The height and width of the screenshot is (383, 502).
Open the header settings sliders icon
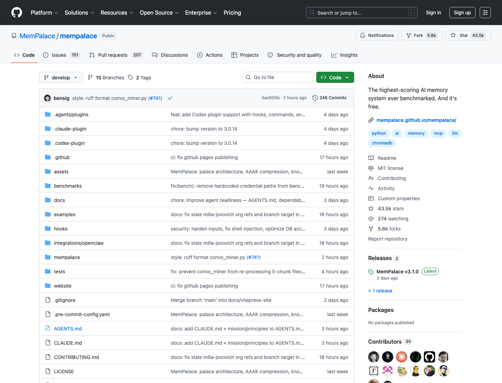pos(485,13)
